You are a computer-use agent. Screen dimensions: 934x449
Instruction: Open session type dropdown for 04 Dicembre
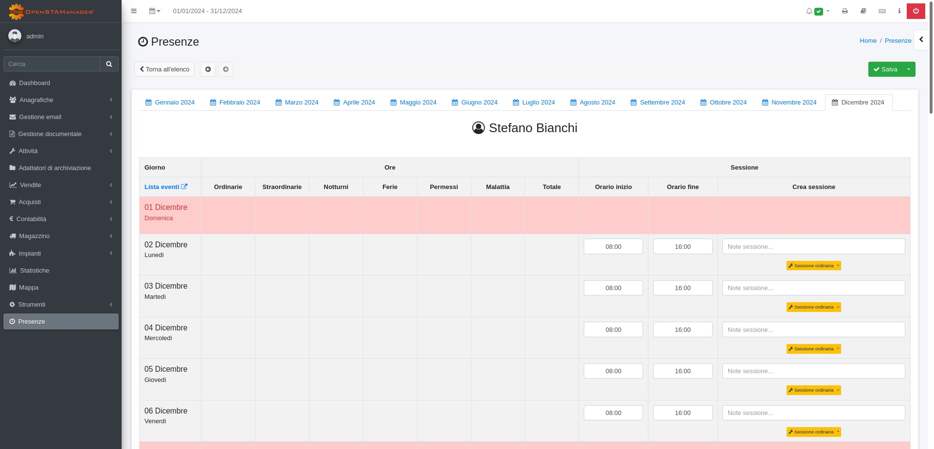pyautogui.click(x=838, y=349)
